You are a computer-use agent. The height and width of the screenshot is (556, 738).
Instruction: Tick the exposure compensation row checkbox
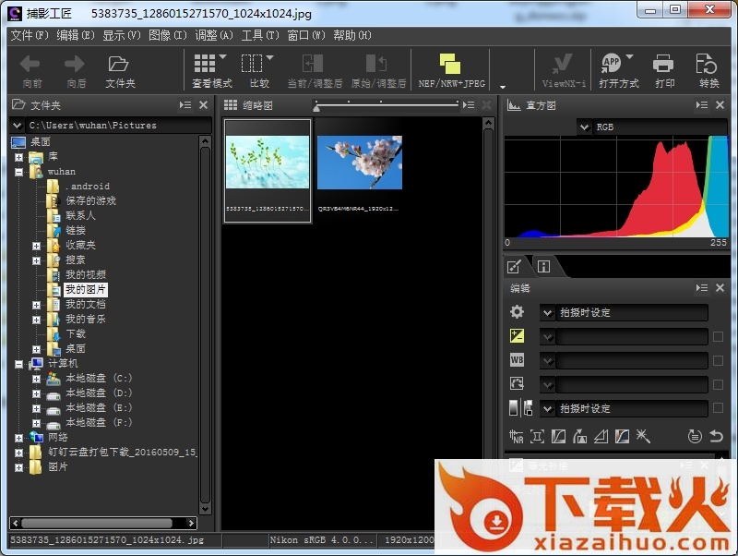click(x=719, y=336)
